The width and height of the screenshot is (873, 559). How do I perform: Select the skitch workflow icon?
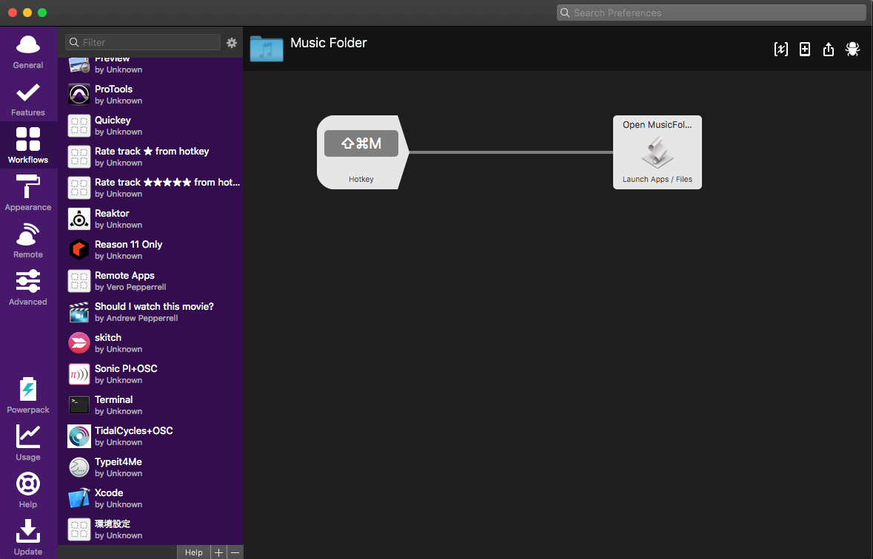[x=79, y=342]
